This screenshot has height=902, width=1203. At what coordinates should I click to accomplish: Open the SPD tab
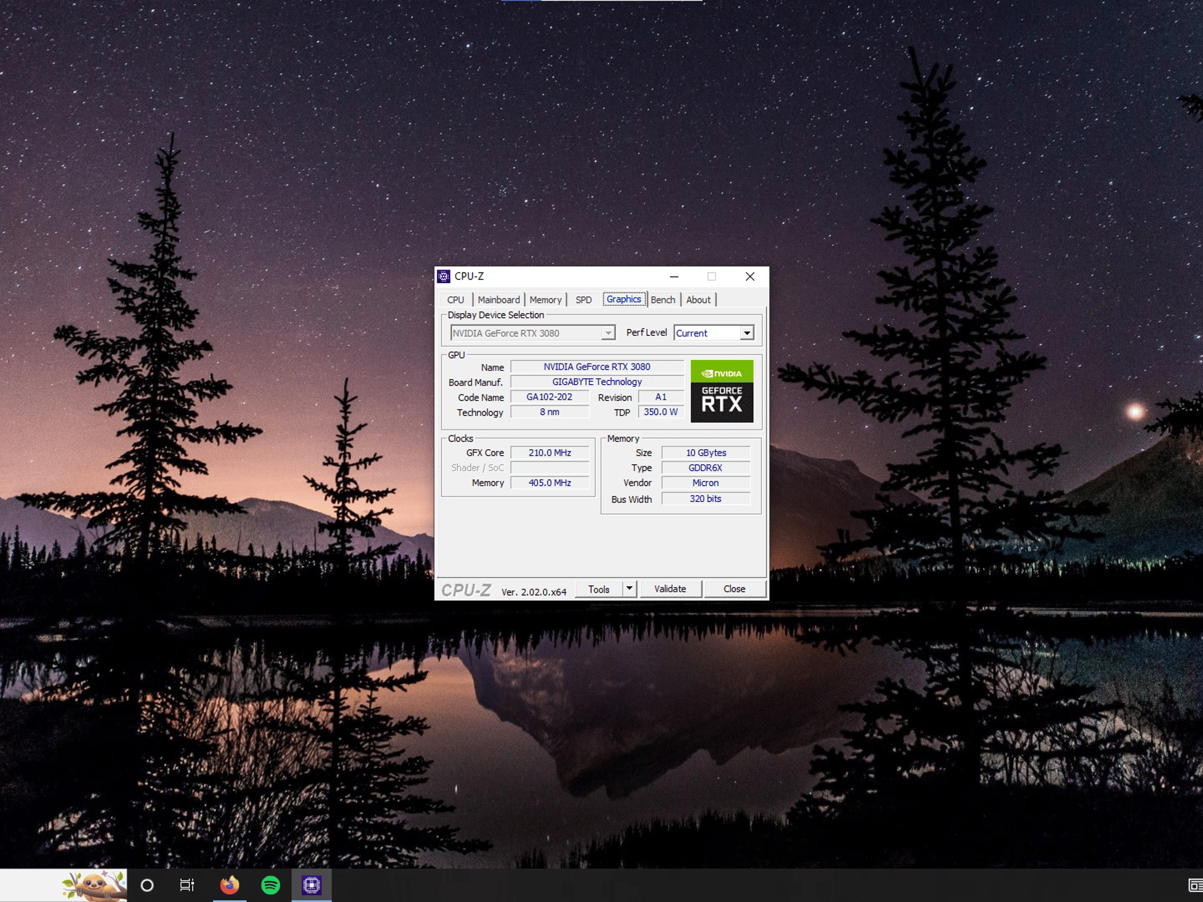coord(583,299)
